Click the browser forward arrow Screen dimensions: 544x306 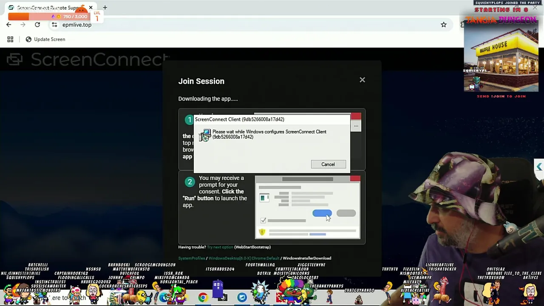[23, 25]
